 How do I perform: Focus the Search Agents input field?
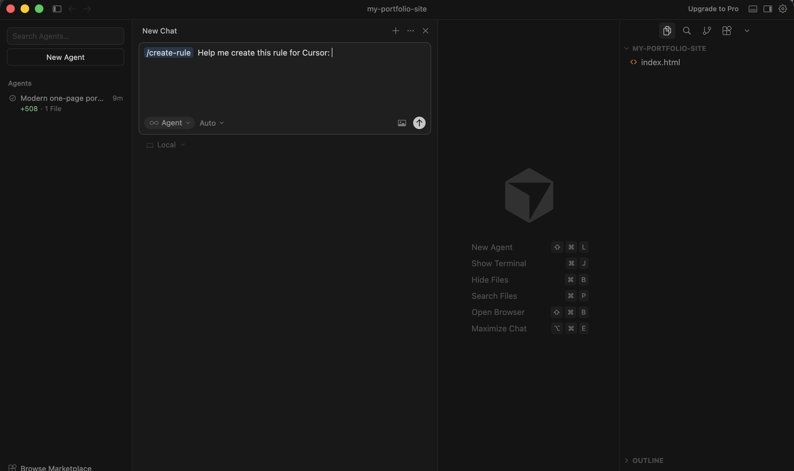pyautogui.click(x=66, y=36)
